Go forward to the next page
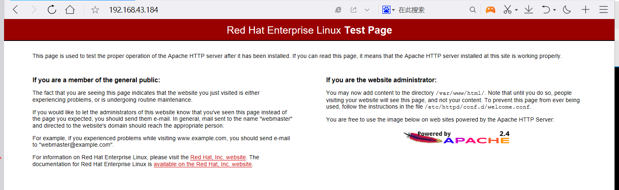This screenshot has height=190, width=619. pos(33,10)
